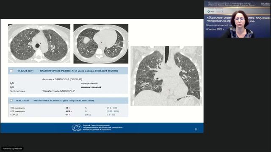Click the CD4 reference range (31.0 - 51.0)

pos(112,108)
